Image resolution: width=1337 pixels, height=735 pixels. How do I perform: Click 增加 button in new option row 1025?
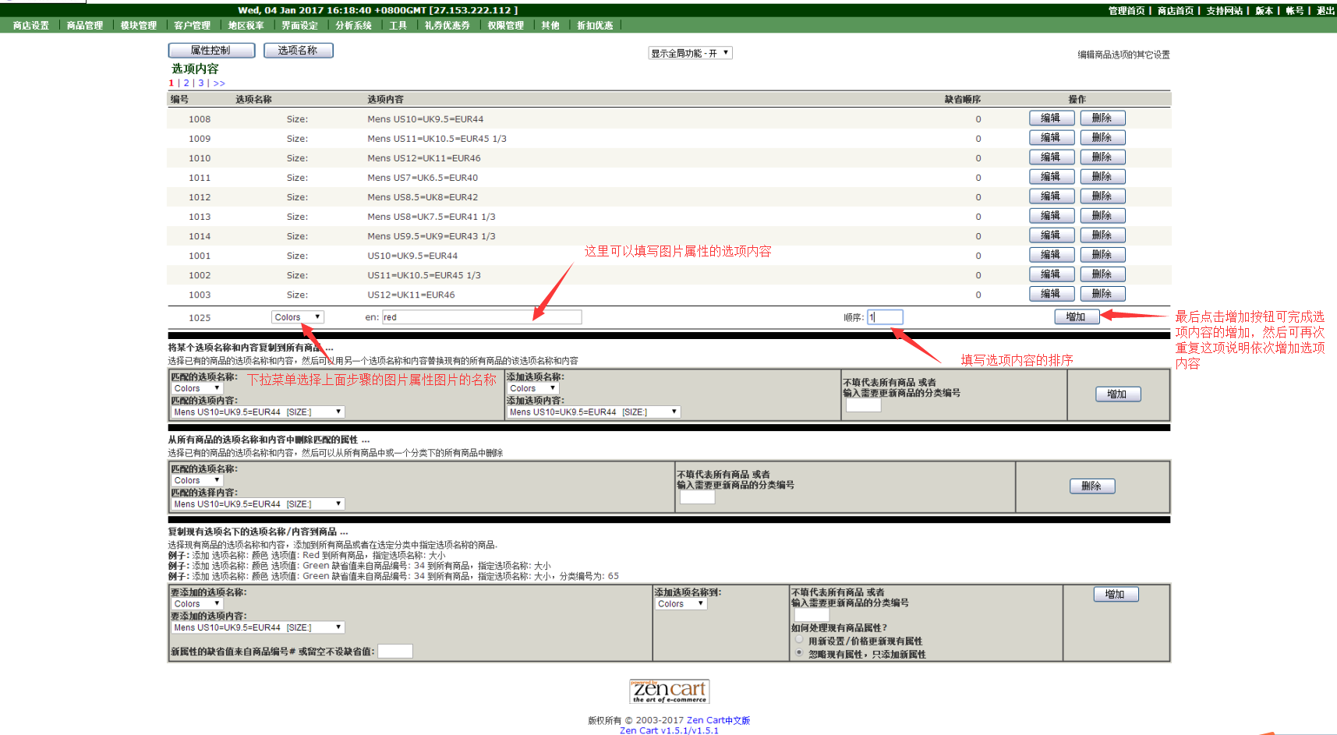tap(1076, 316)
